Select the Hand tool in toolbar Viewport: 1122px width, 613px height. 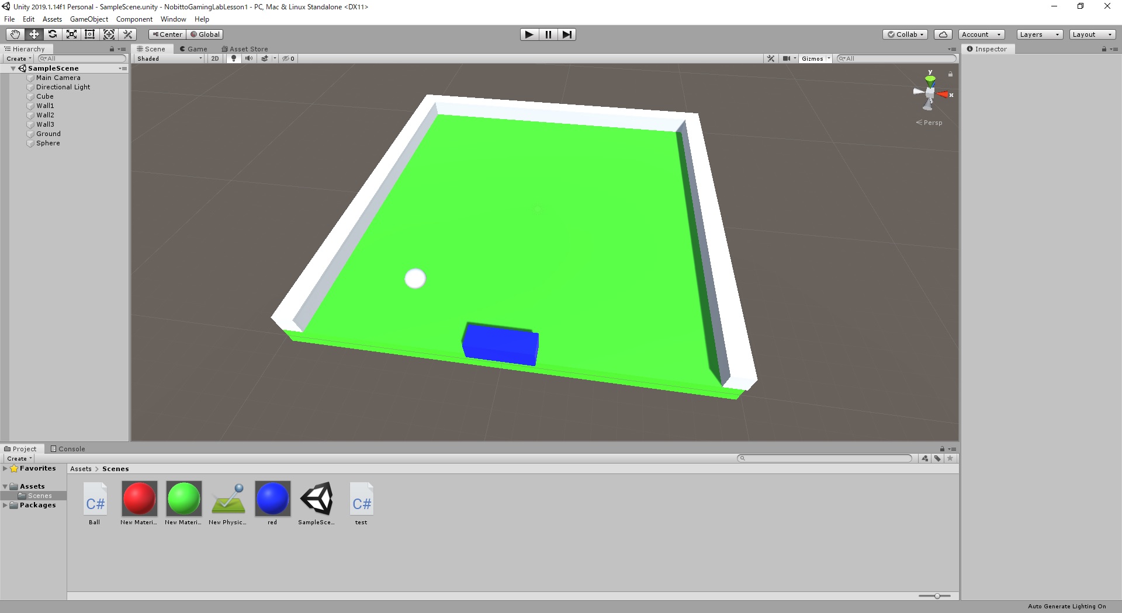[x=15, y=34]
